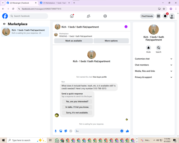Image resolution: width=179 pixels, height=143 pixels.
Task: Go back using the Marketplace back arrow
Action: click(x=4, y=24)
